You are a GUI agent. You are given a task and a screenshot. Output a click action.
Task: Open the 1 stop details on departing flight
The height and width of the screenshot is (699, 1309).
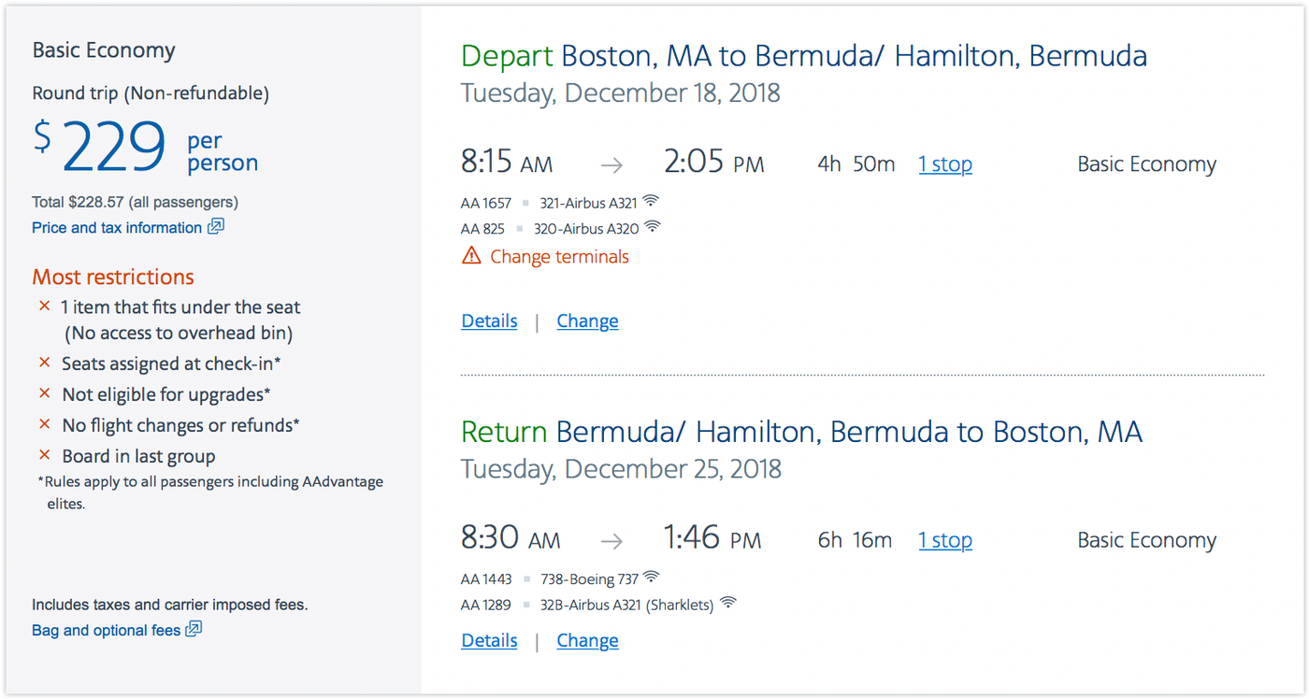(944, 164)
